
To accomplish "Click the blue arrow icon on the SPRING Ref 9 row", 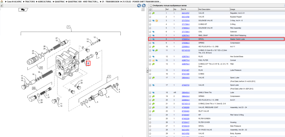I will (x=153, y=43).
